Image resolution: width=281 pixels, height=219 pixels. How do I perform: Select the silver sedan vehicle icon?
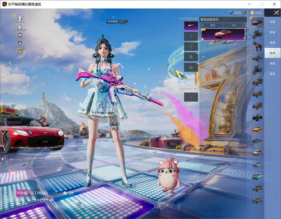257,152
